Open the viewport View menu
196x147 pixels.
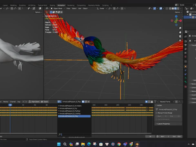[68, 9]
